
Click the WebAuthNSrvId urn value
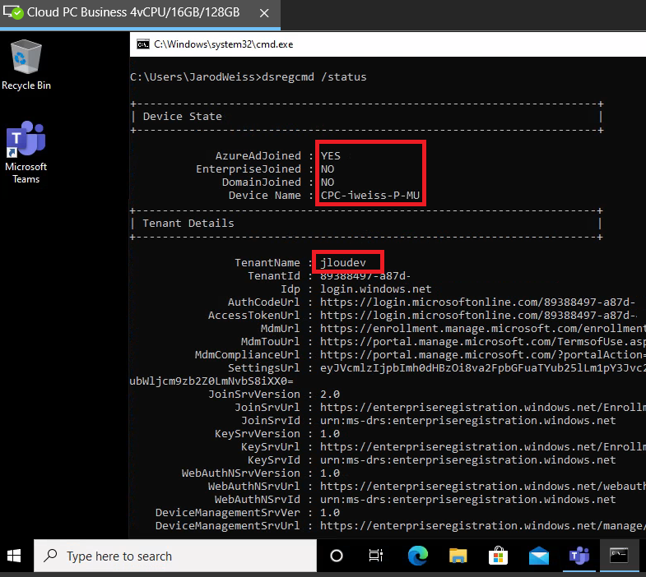[x=468, y=500]
